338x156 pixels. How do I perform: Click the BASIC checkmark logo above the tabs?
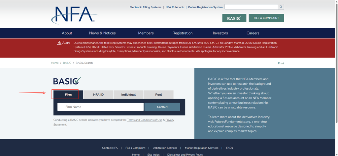click(67, 81)
